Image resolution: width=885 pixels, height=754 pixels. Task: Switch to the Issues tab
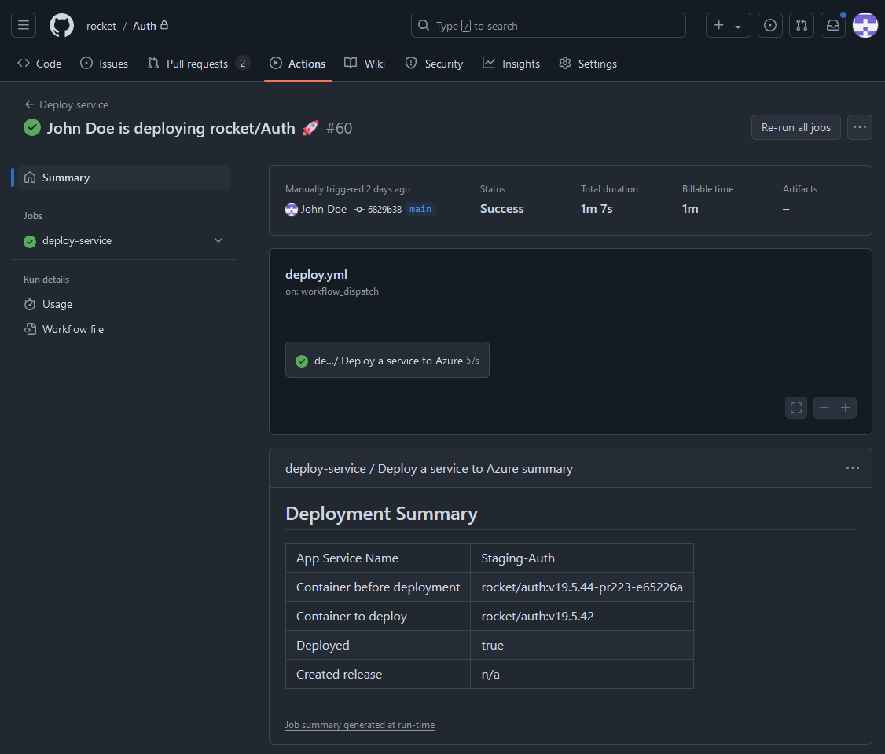[105, 64]
